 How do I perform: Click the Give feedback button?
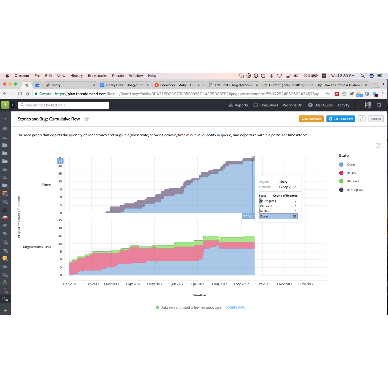311,119
